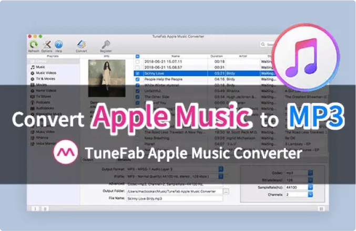This screenshot has height=231, width=356.
Task: Click the 00:18 duration cell
Action: coord(219,61)
